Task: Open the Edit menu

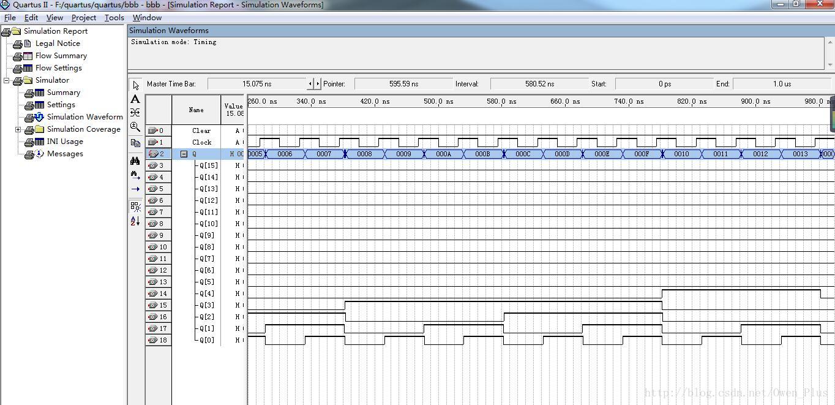Action: coord(31,18)
